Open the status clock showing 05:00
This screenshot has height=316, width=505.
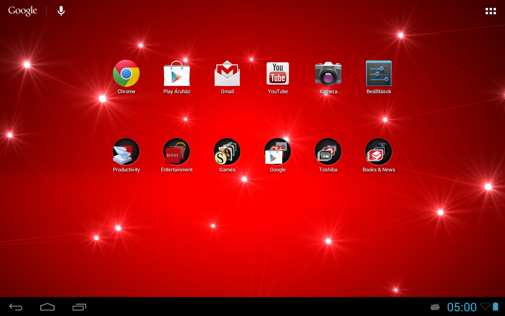(x=462, y=307)
